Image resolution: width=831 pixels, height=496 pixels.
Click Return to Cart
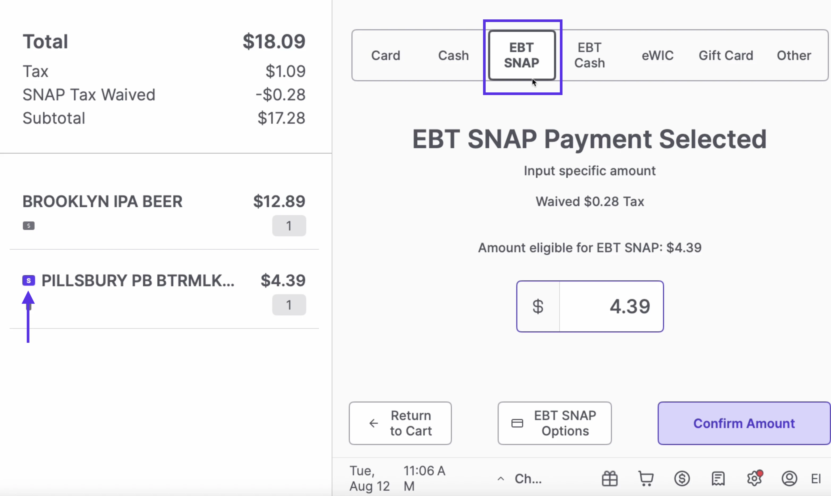400,423
